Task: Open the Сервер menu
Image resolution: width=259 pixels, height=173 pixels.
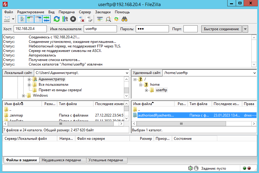Action: 85,12
